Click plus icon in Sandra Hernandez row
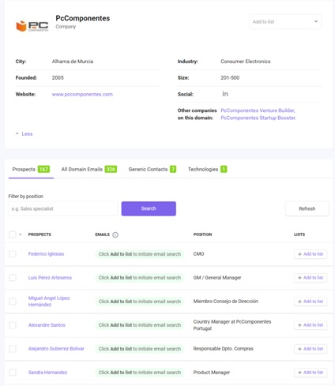This screenshot has height=386, width=335. pos(299,373)
